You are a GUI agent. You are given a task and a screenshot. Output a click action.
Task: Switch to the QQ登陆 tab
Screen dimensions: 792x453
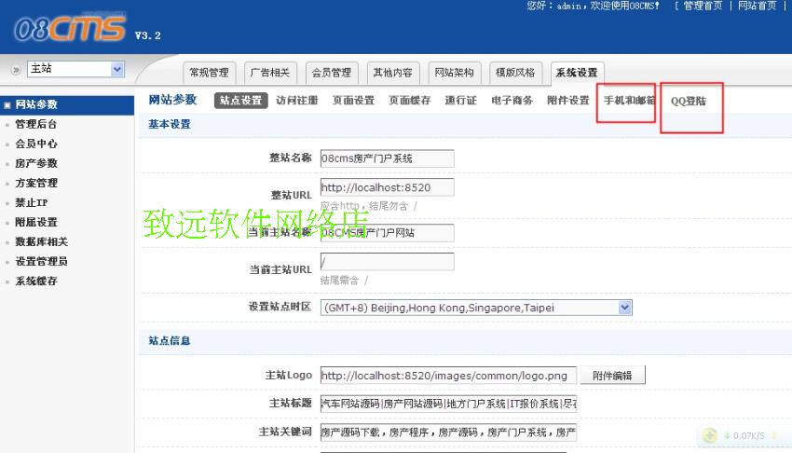pos(689,101)
